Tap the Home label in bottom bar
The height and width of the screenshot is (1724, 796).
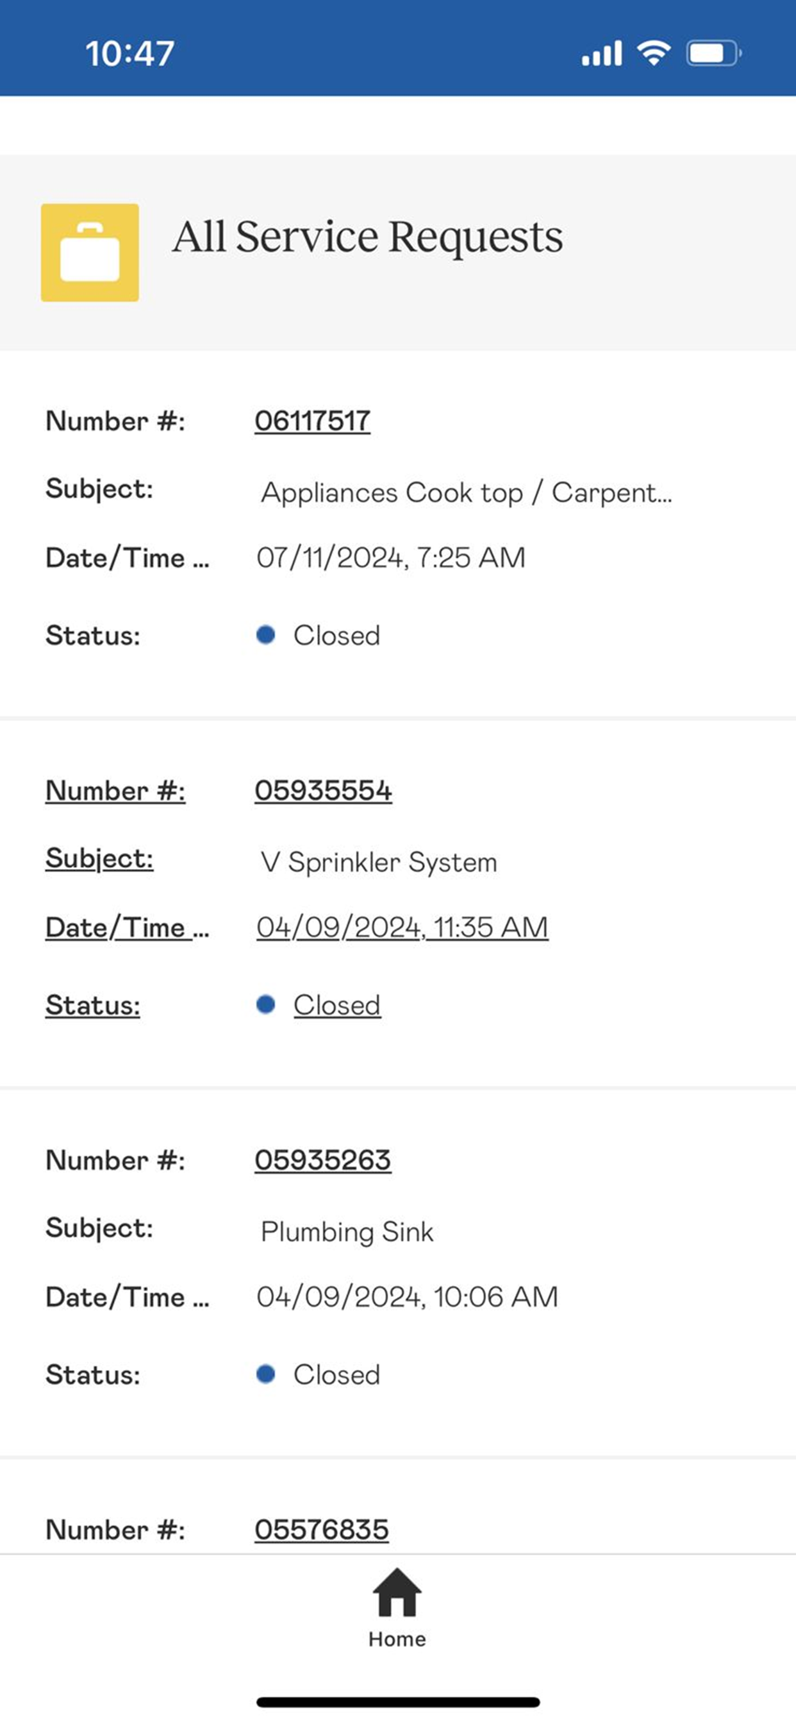(x=397, y=1639)
